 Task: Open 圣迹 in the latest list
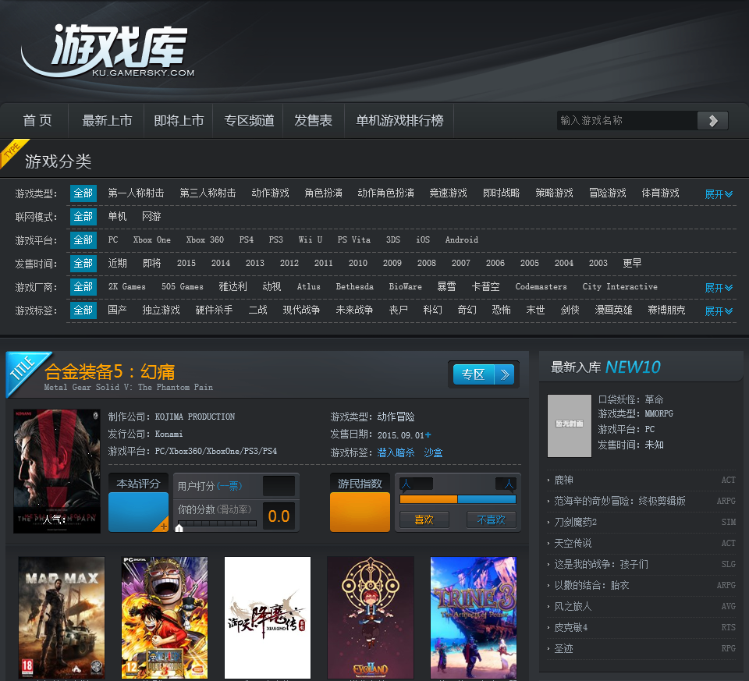tap(563, 648)
